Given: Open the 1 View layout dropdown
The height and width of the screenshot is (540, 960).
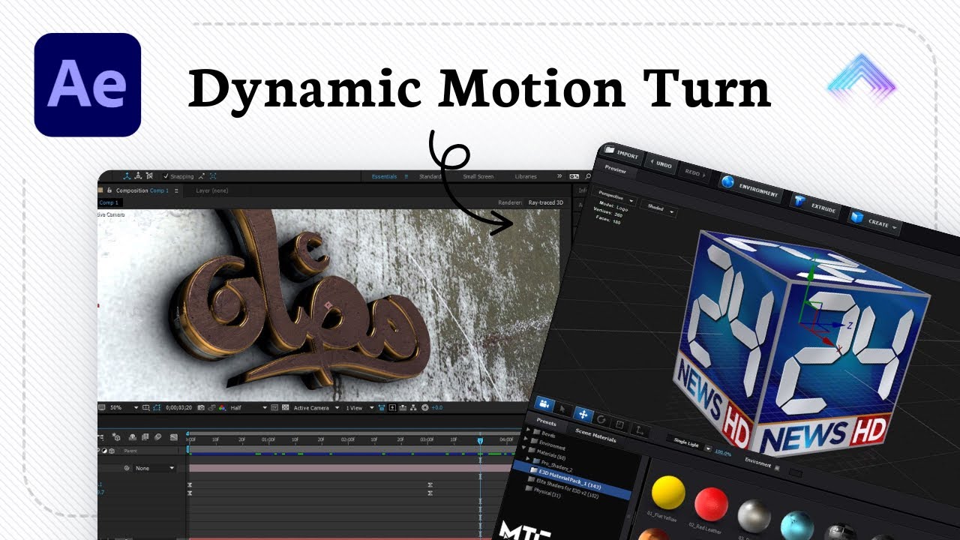Looking at the screenshot, I should (358, 408).
